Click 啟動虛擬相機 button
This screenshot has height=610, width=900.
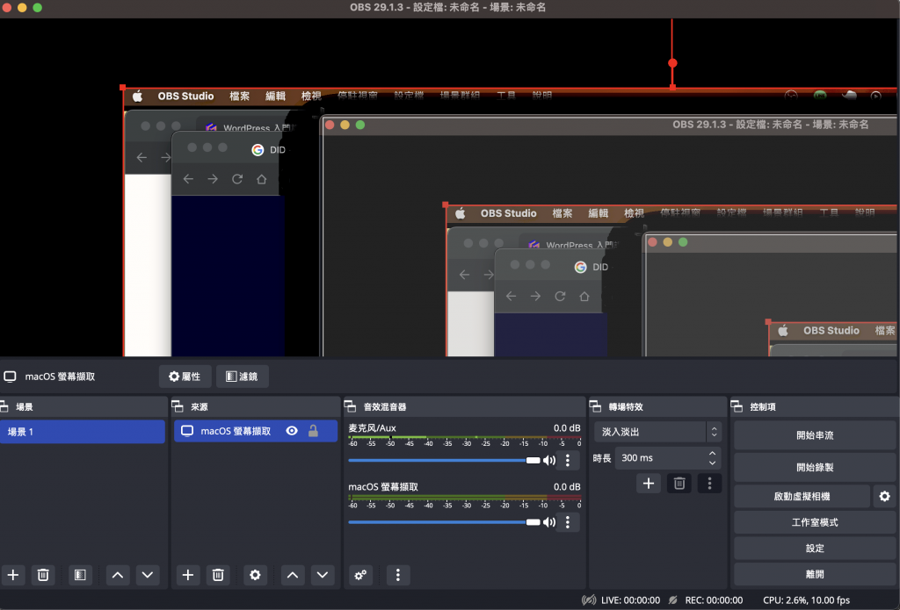pos(802,496)
